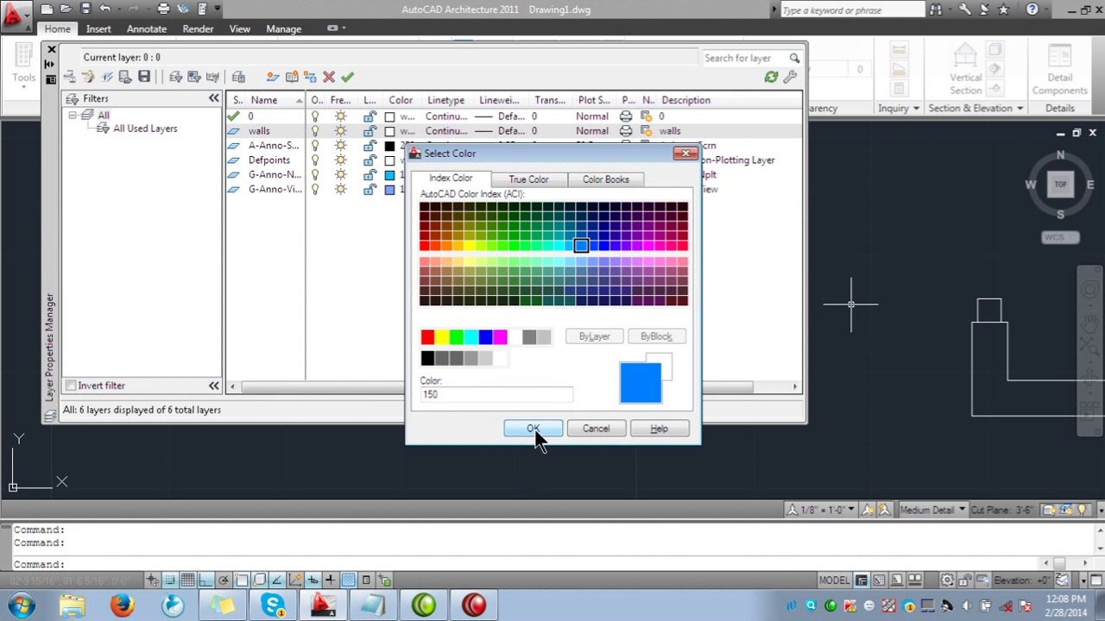Click the AutoCAD icon on the taskbar
The image size is (1105, 621).
(x=324, y=605)
